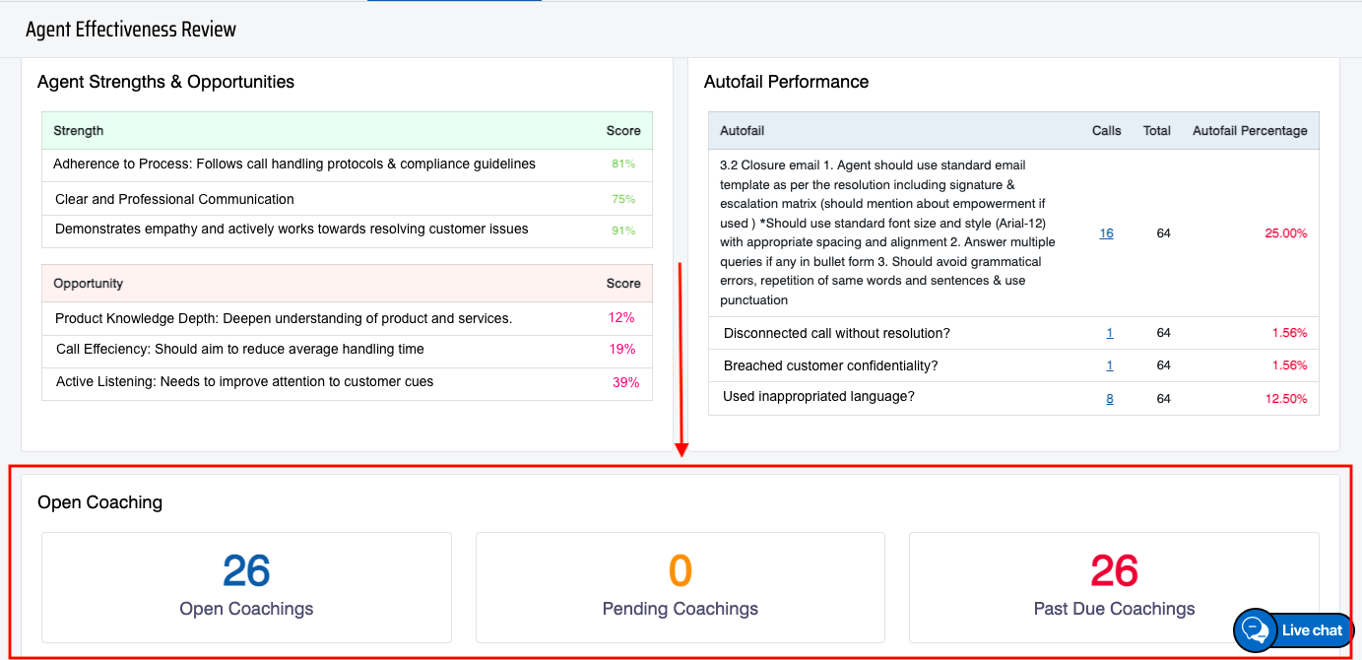Open the 8 calls link for inappropriate language
The image size is (1362, 660).
coord(1110,399)
